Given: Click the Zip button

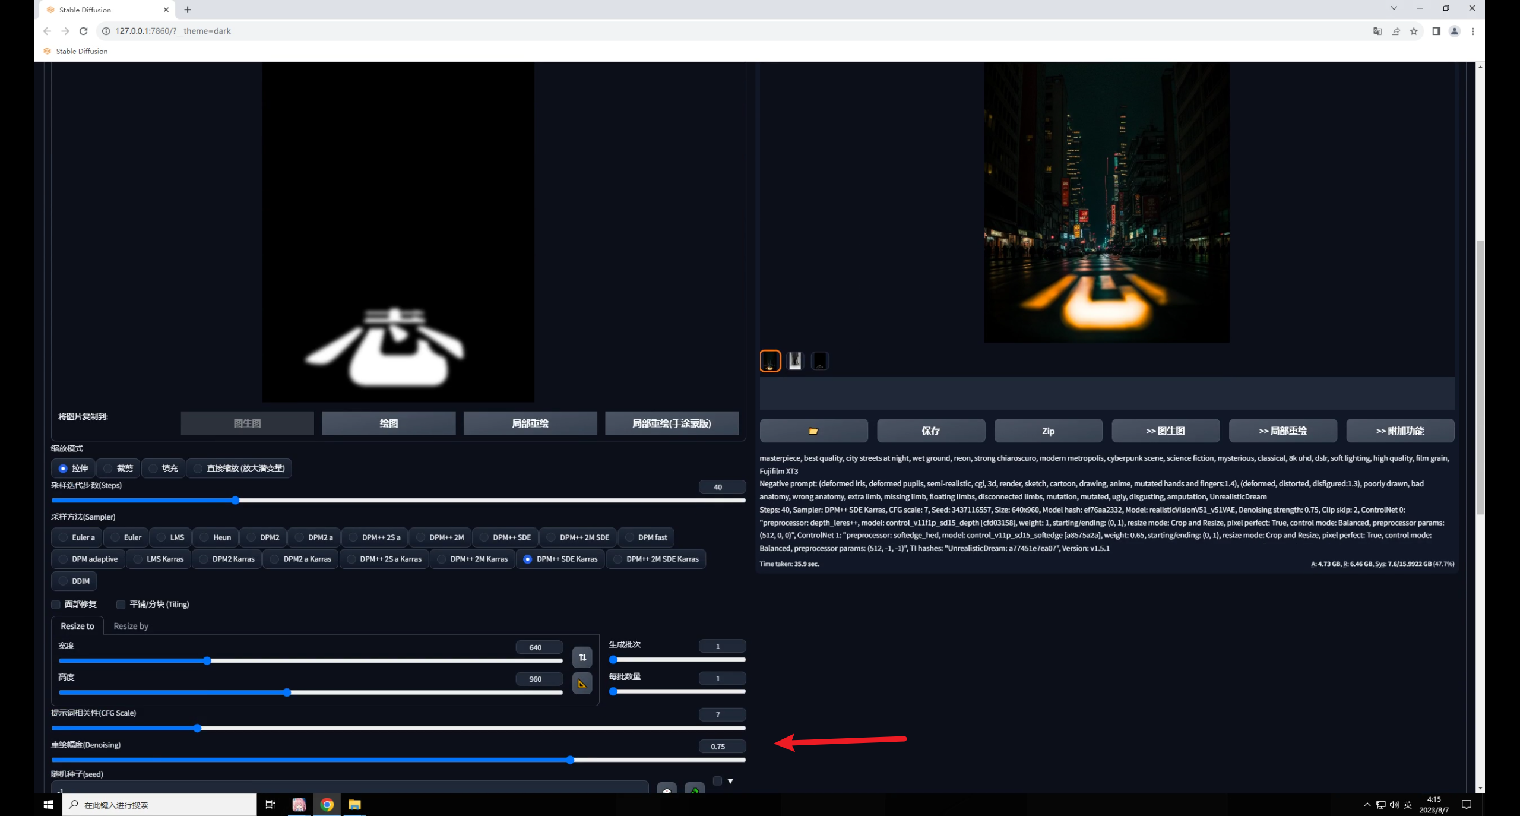Looking at the screenshot, I should click(x=1048, y=431).
